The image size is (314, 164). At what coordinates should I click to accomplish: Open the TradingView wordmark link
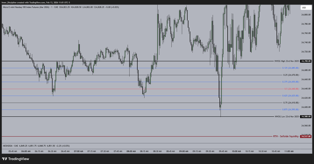click(x=19, y=159)
